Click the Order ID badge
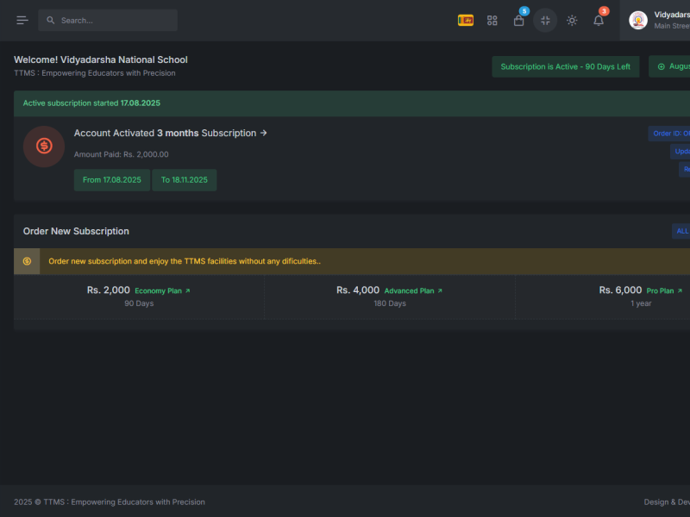The width and height of the screenshot is (690, 517). tap(669, 134)
